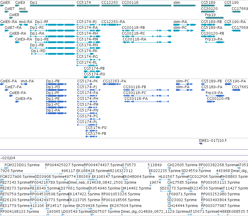Click the DME1-017J10.F feature label
Image resolution: width=248 pixels, height=216 pixels.
213,141
